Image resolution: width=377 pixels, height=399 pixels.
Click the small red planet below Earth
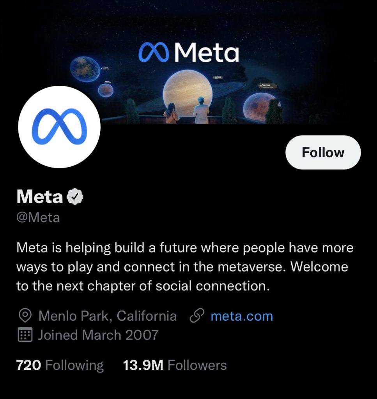pyautogui.click(x=106, y=90)
